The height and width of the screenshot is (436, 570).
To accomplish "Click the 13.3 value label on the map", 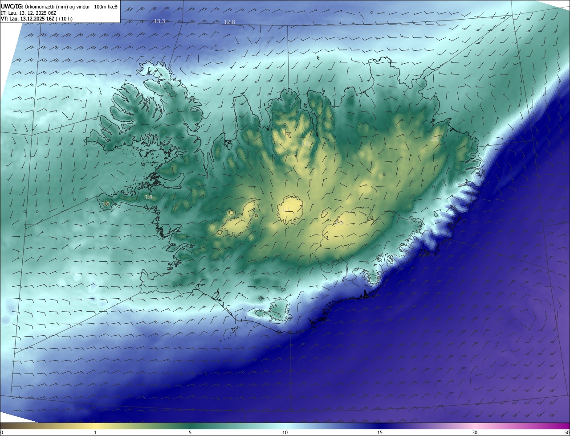I will click(159, 21).
